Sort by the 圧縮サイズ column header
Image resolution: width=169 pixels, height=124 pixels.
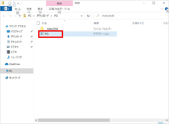138,23
